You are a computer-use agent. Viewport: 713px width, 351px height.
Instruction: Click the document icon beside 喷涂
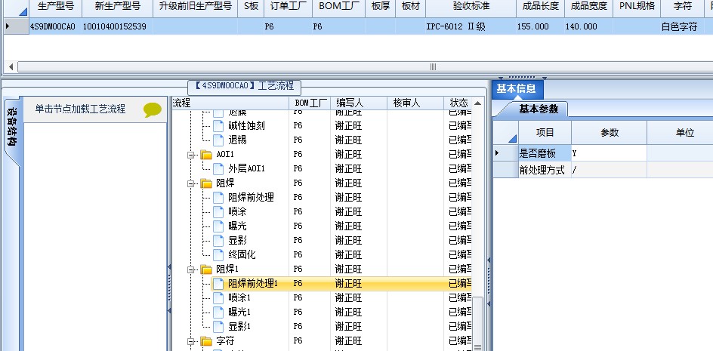coord(219,211)
